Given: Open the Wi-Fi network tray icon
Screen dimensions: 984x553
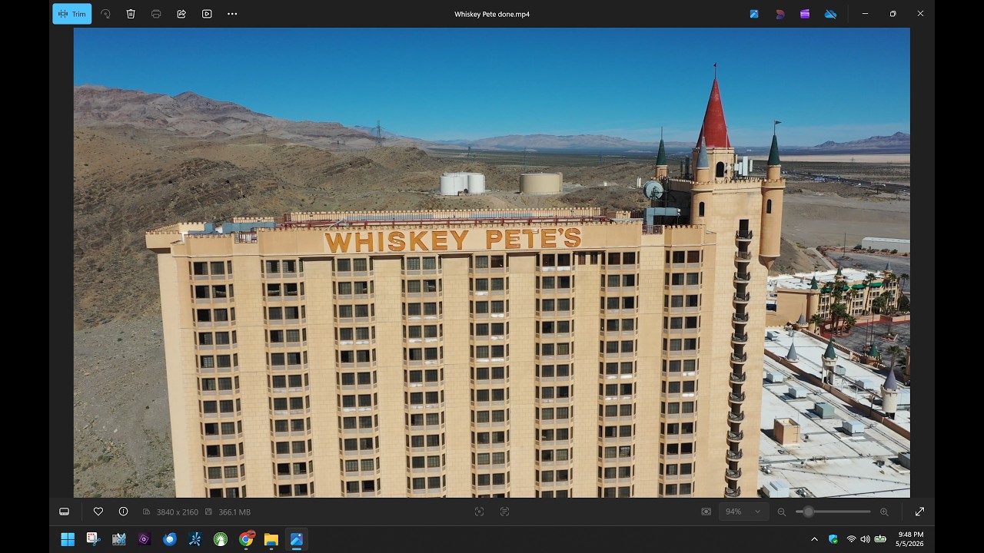Looking at the screenshot, I should pyautogui.click(x=851, y=539).
